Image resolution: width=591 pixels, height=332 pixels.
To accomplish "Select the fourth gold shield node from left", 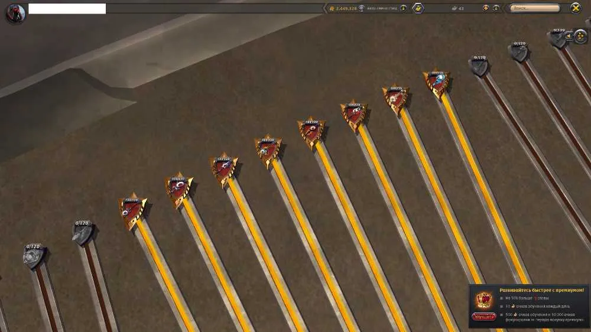I will click(x=268, y=151).
